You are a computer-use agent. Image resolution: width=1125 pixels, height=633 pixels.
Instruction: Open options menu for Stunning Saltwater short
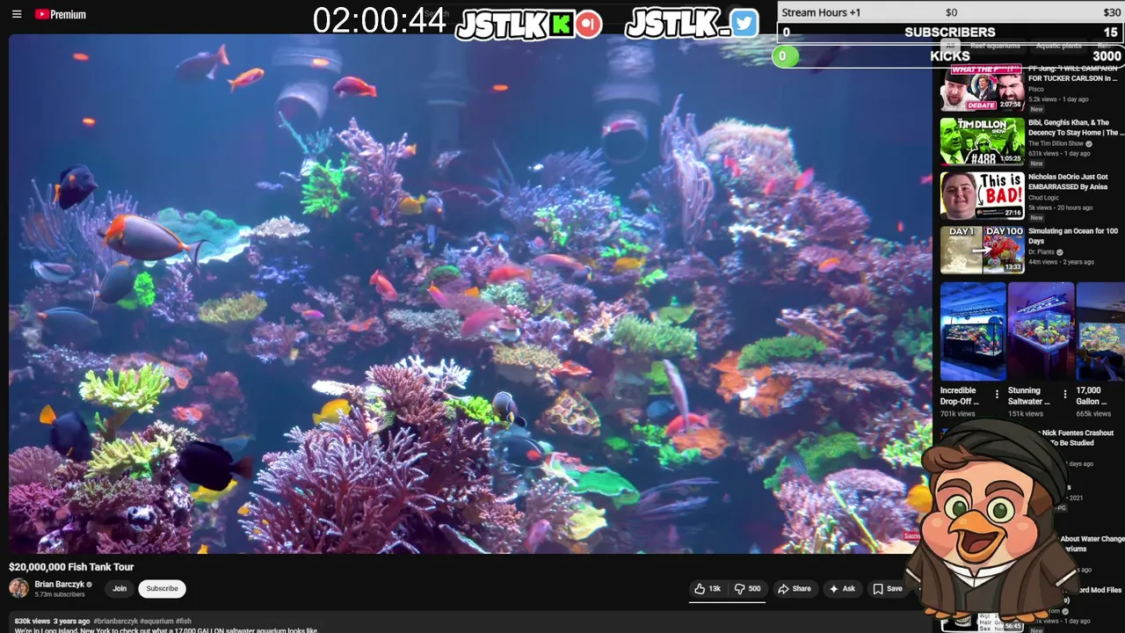point(1064,394)
